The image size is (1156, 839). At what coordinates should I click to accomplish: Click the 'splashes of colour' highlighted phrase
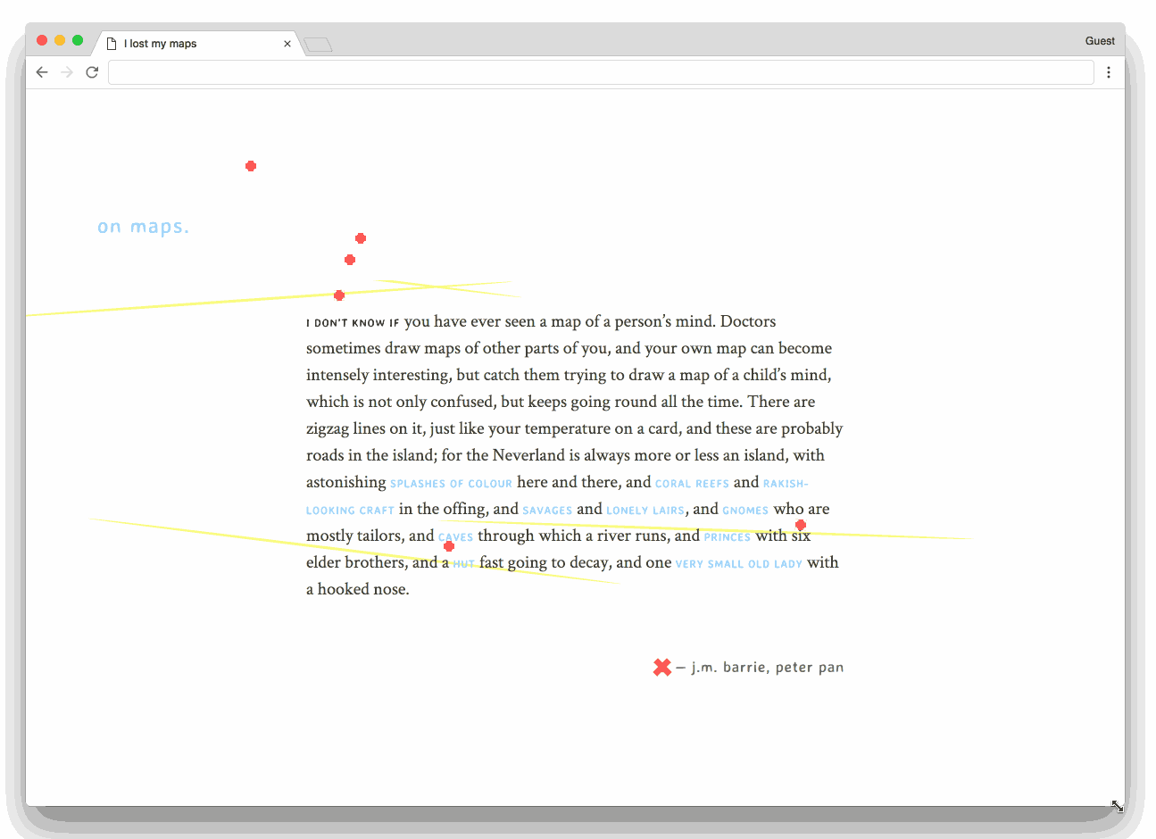451,484
